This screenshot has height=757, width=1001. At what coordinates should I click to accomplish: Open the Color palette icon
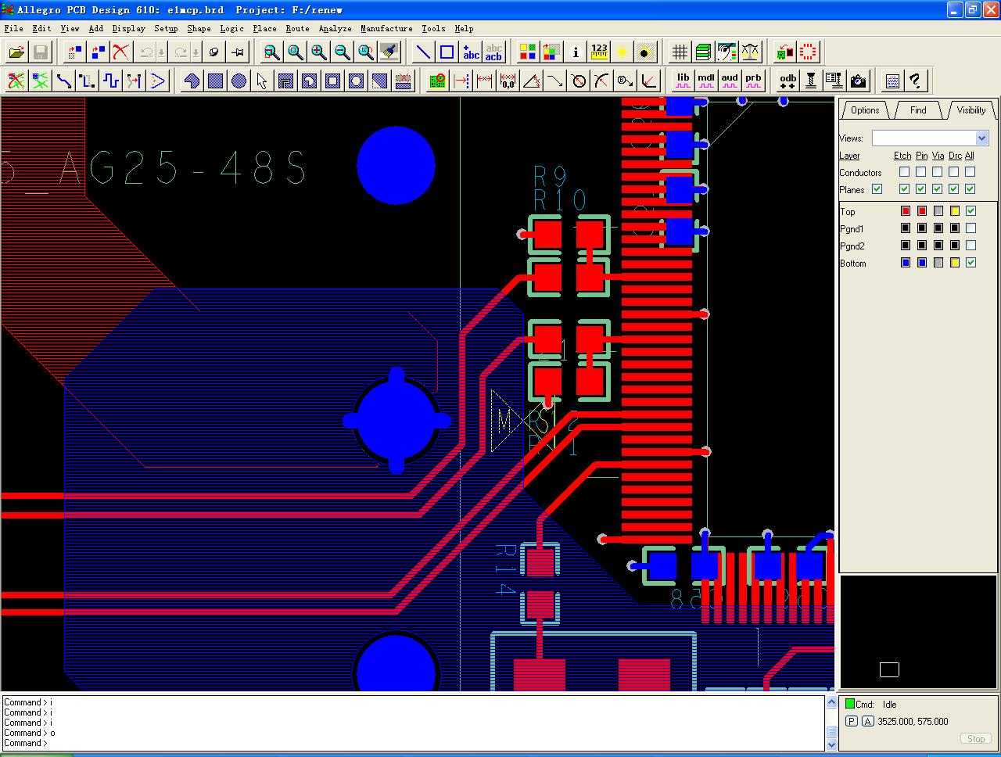528,52
